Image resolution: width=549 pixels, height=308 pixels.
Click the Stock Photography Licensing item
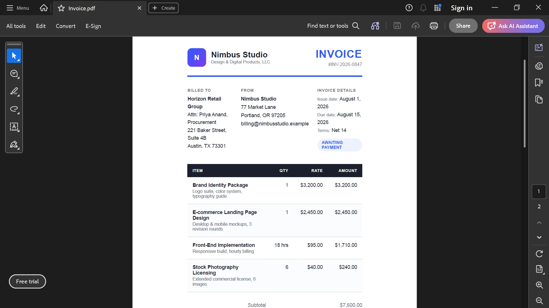pos(215,270)
